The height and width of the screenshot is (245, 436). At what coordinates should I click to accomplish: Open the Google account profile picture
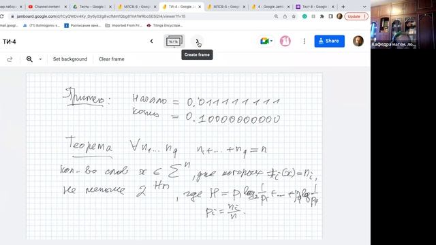(358, 41)
